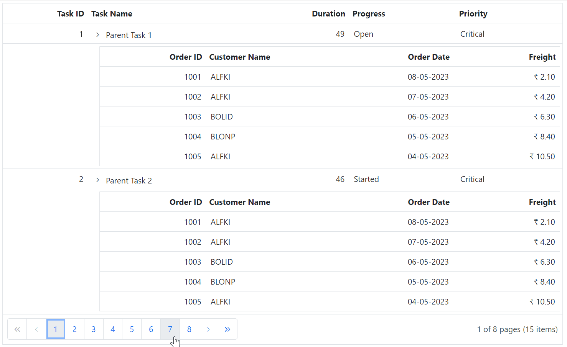Open page 2 of the grid

click(x=74, y=329)
